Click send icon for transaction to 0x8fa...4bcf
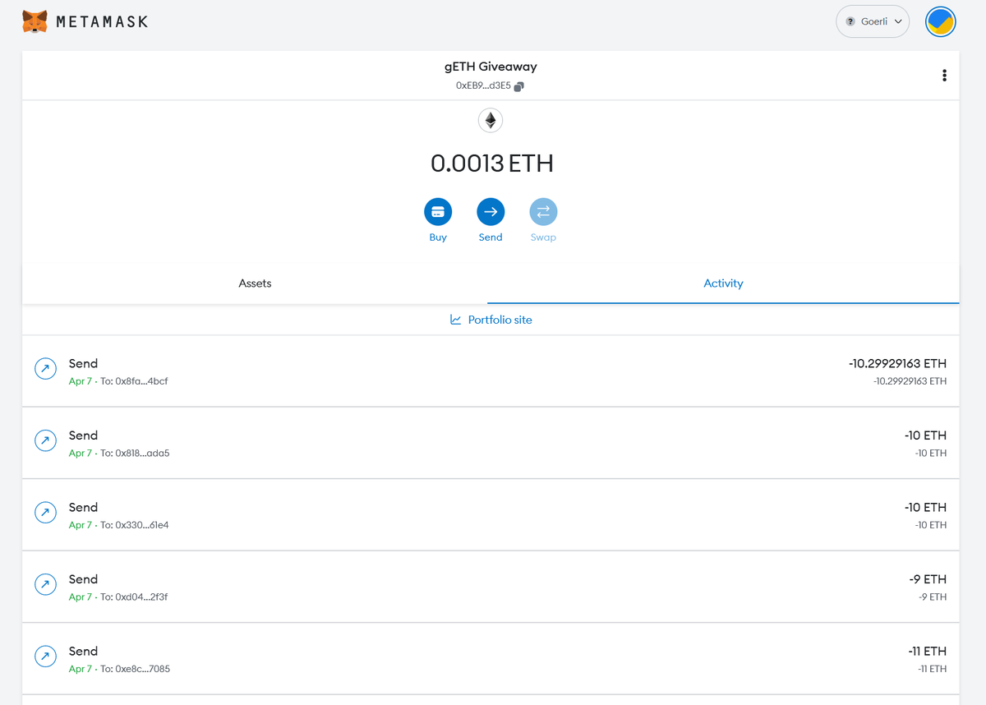Image resolution: width=986 pixels, height=705 pixels. 45,369
